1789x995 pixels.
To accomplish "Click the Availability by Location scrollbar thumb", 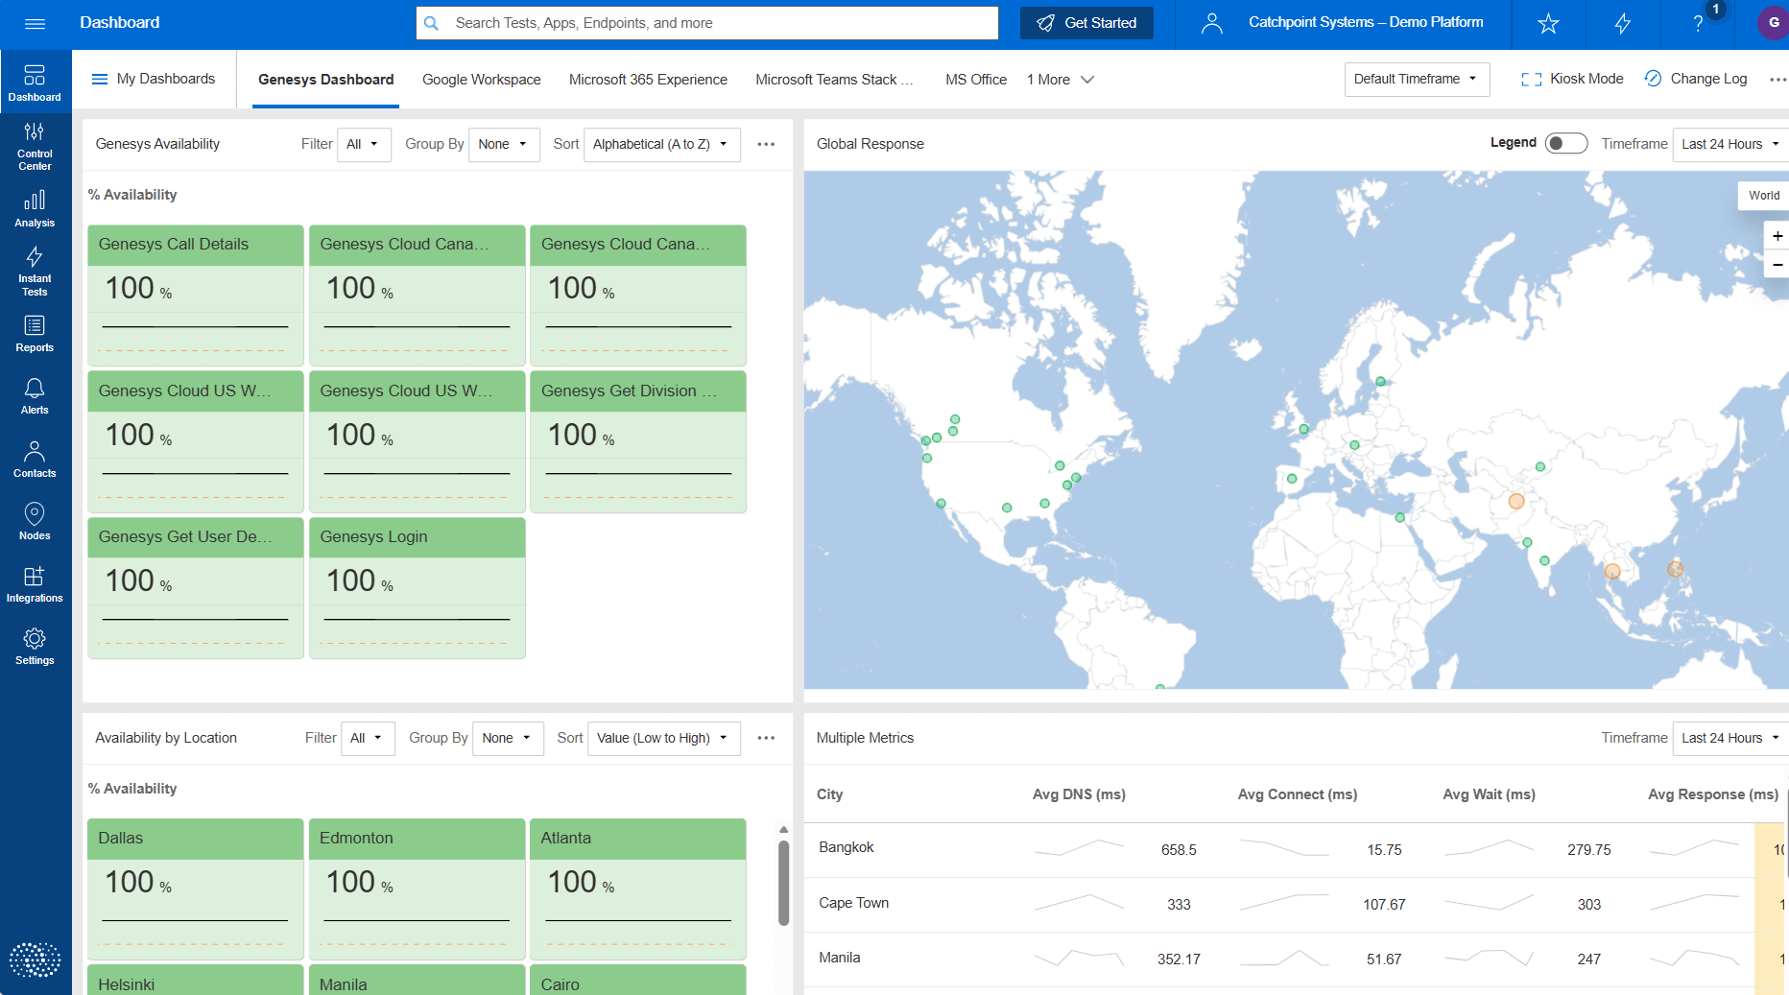I will (783, 883).
